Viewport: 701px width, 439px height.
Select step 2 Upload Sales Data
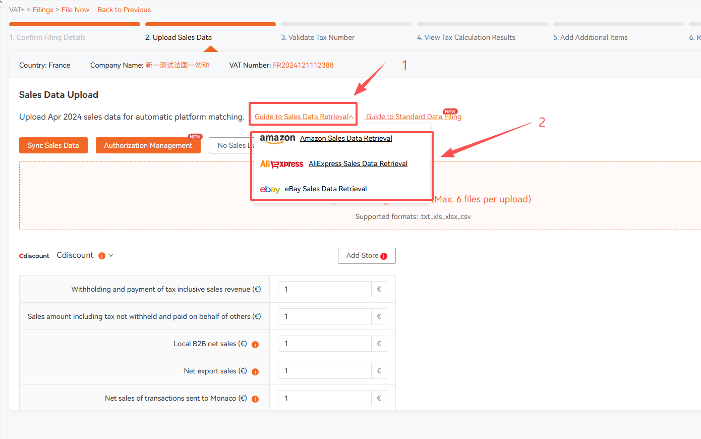(x=179, y=37)
